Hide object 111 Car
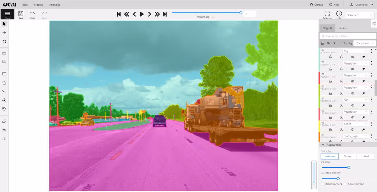This screenshot has width=377, height=192. point(353,105)
